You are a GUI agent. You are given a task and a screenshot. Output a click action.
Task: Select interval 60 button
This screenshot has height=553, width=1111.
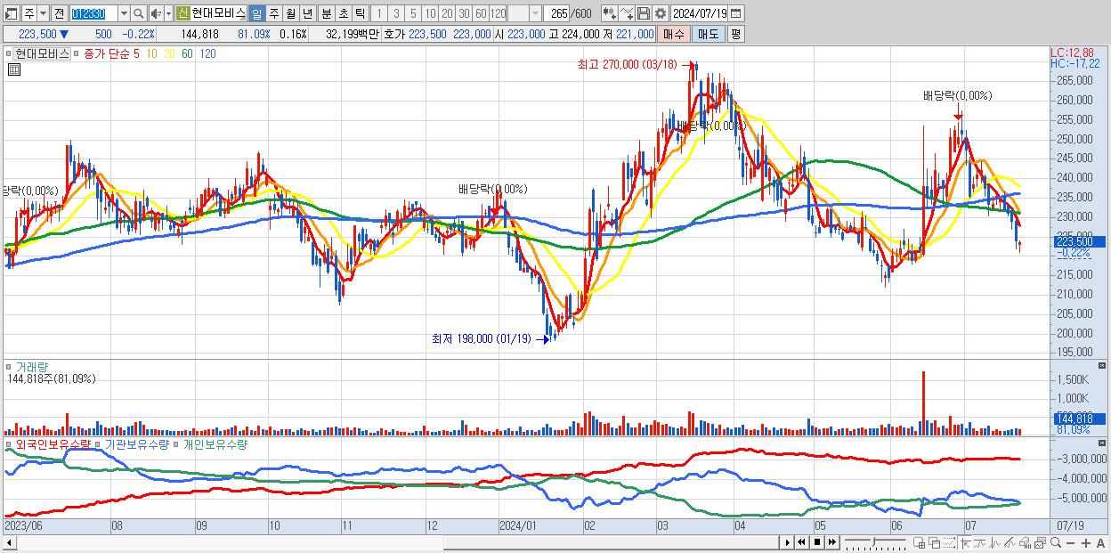click(x=481, y=13)
